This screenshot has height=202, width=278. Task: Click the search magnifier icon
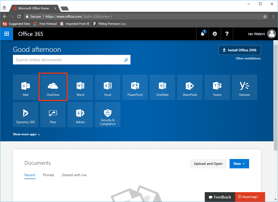tap(126, 60)
